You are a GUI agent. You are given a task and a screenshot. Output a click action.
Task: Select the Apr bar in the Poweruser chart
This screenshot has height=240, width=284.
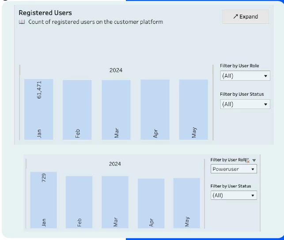(x=151, y=203)
